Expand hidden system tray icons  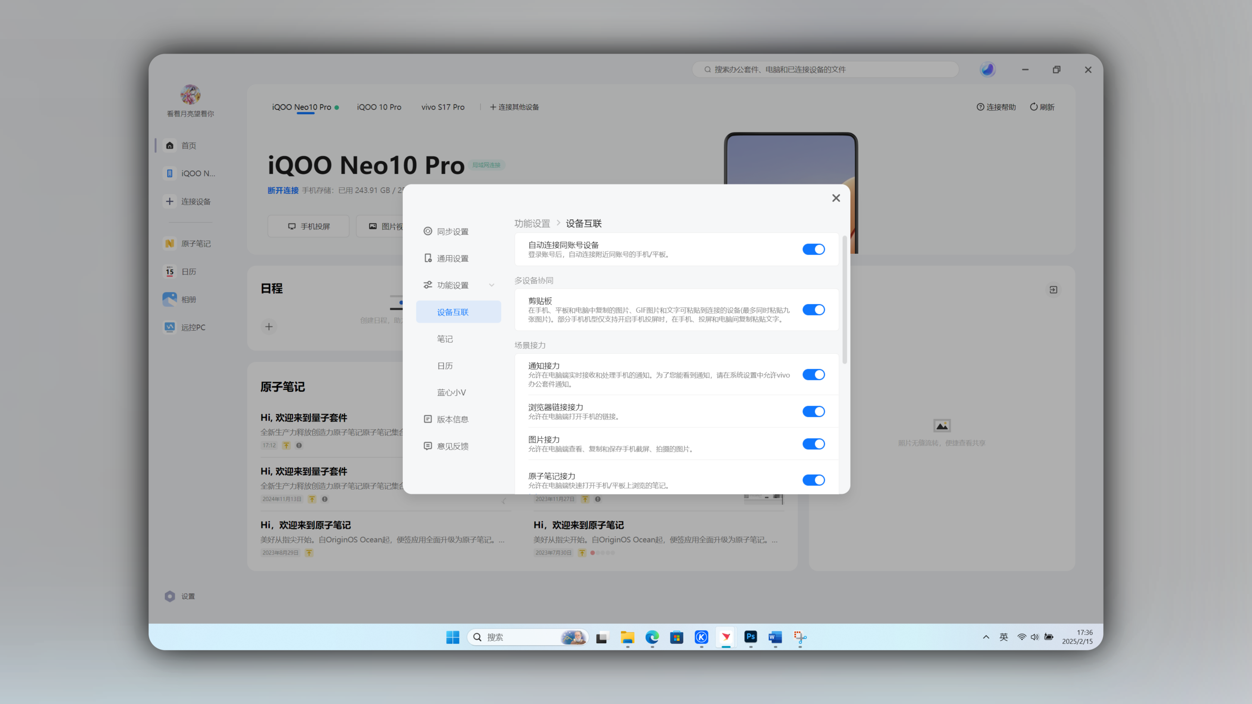[986, 637]
